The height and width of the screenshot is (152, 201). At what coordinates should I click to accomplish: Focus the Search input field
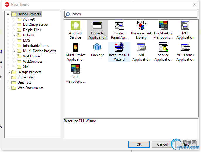(x=131, y=14)
